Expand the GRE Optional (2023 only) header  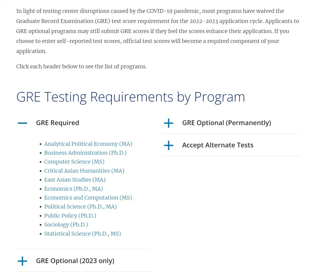click(x=75, y=261)
